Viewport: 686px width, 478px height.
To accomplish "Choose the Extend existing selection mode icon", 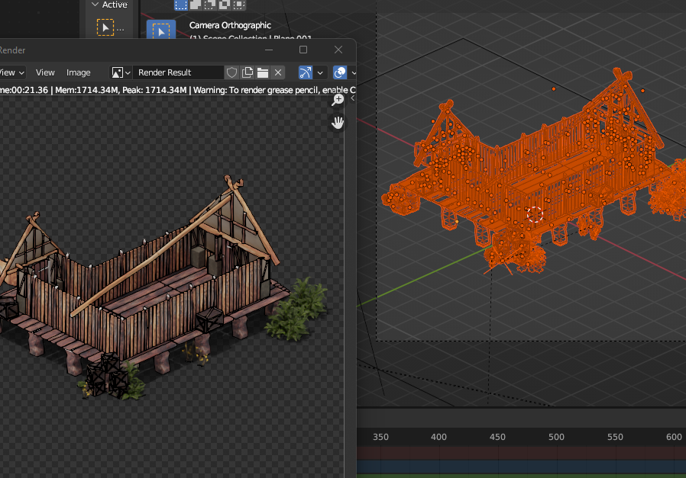I will point(195,5).
